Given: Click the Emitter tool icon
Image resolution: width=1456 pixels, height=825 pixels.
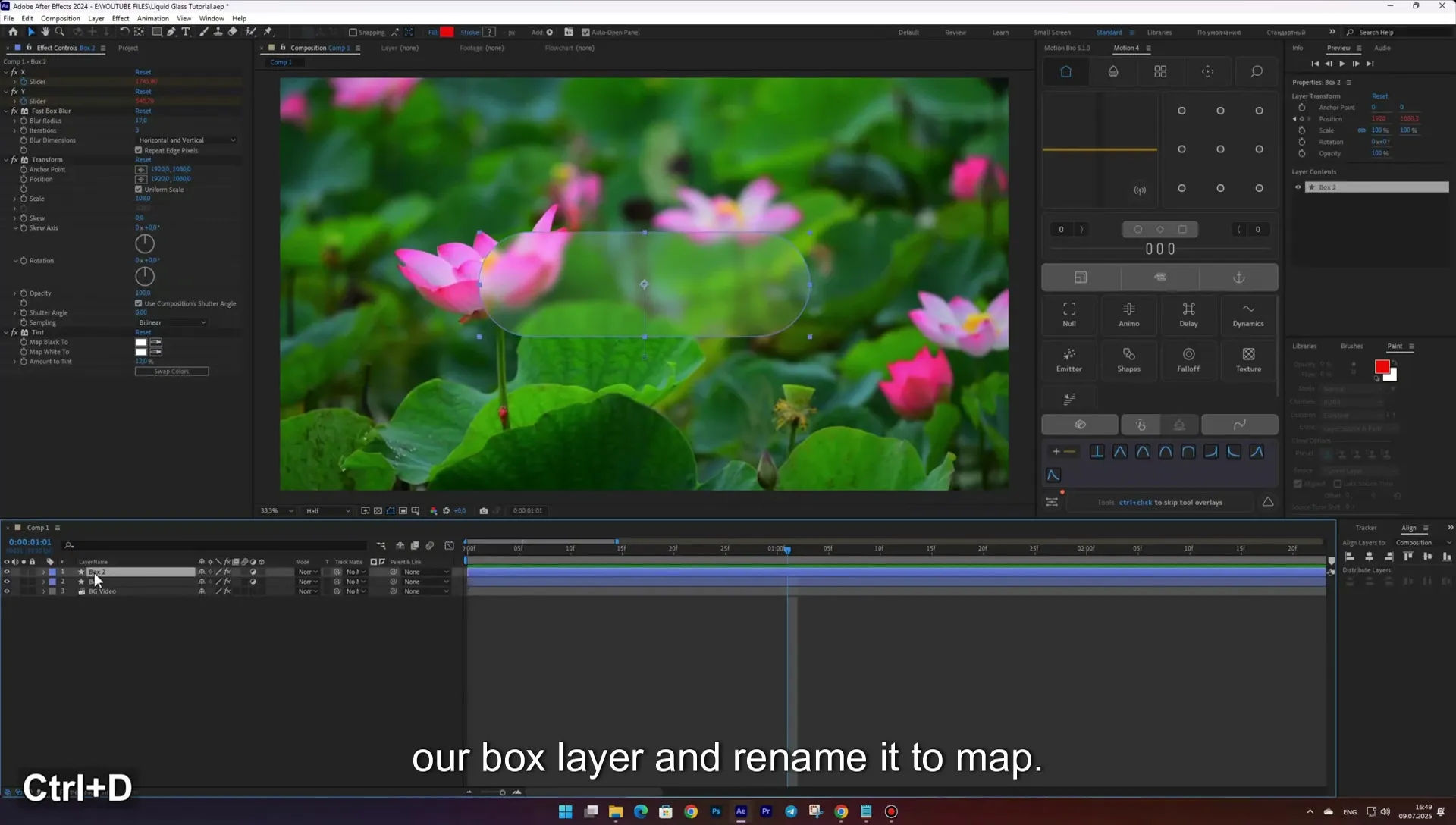Looking at the screenshot, I should click(x=1069, y=359).
